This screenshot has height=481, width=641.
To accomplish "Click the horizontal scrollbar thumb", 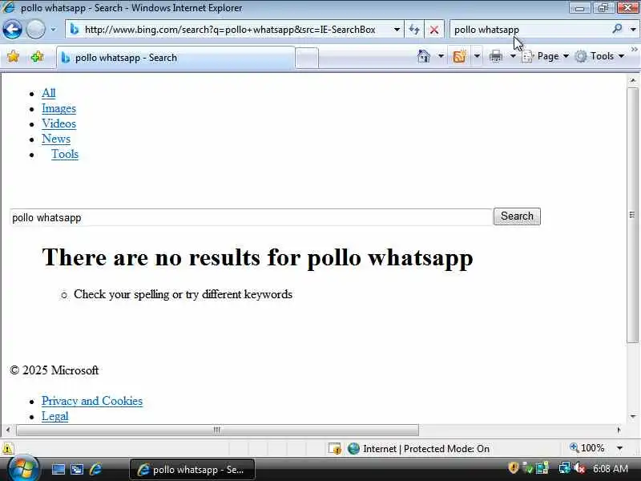I will [x=217, y=430].
